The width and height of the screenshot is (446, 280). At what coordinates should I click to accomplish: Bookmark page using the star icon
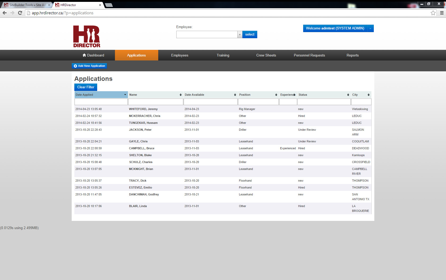click(x=433, y=13)
